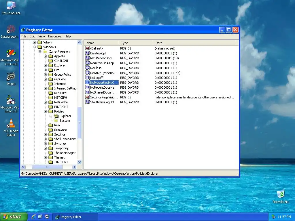Expand the Applets tree node
This screenshot has height=221, width=295.
tap(45, 56)
